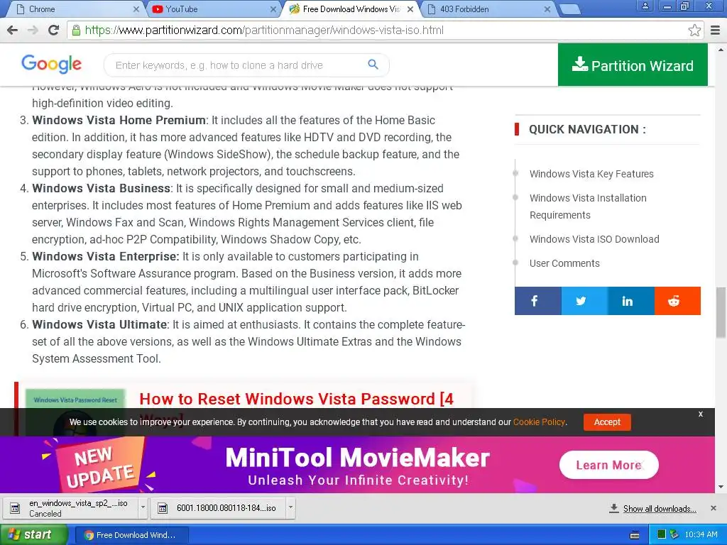Screen dimensions: 727x545
Task: Switch to the YouTube tab
Action: click(x=212, y=9)
